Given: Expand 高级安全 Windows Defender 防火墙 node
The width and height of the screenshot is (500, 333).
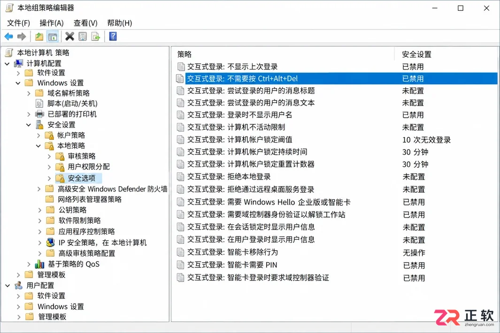Looking at the screenshot, I should click(x=39, y=189).
